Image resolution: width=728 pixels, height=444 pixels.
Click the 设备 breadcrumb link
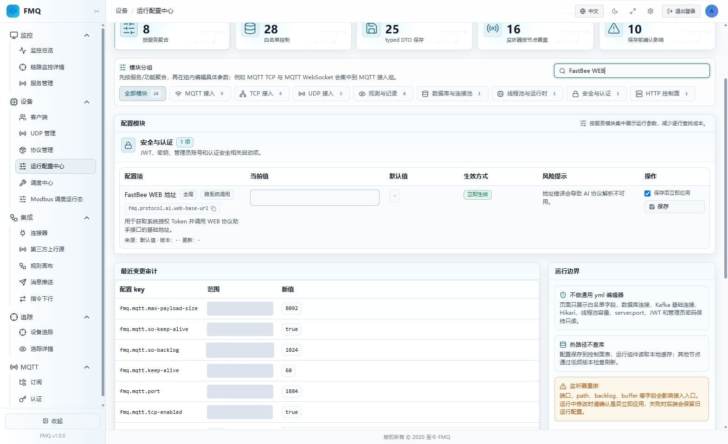pyautogui.click(x=122, y=11)
